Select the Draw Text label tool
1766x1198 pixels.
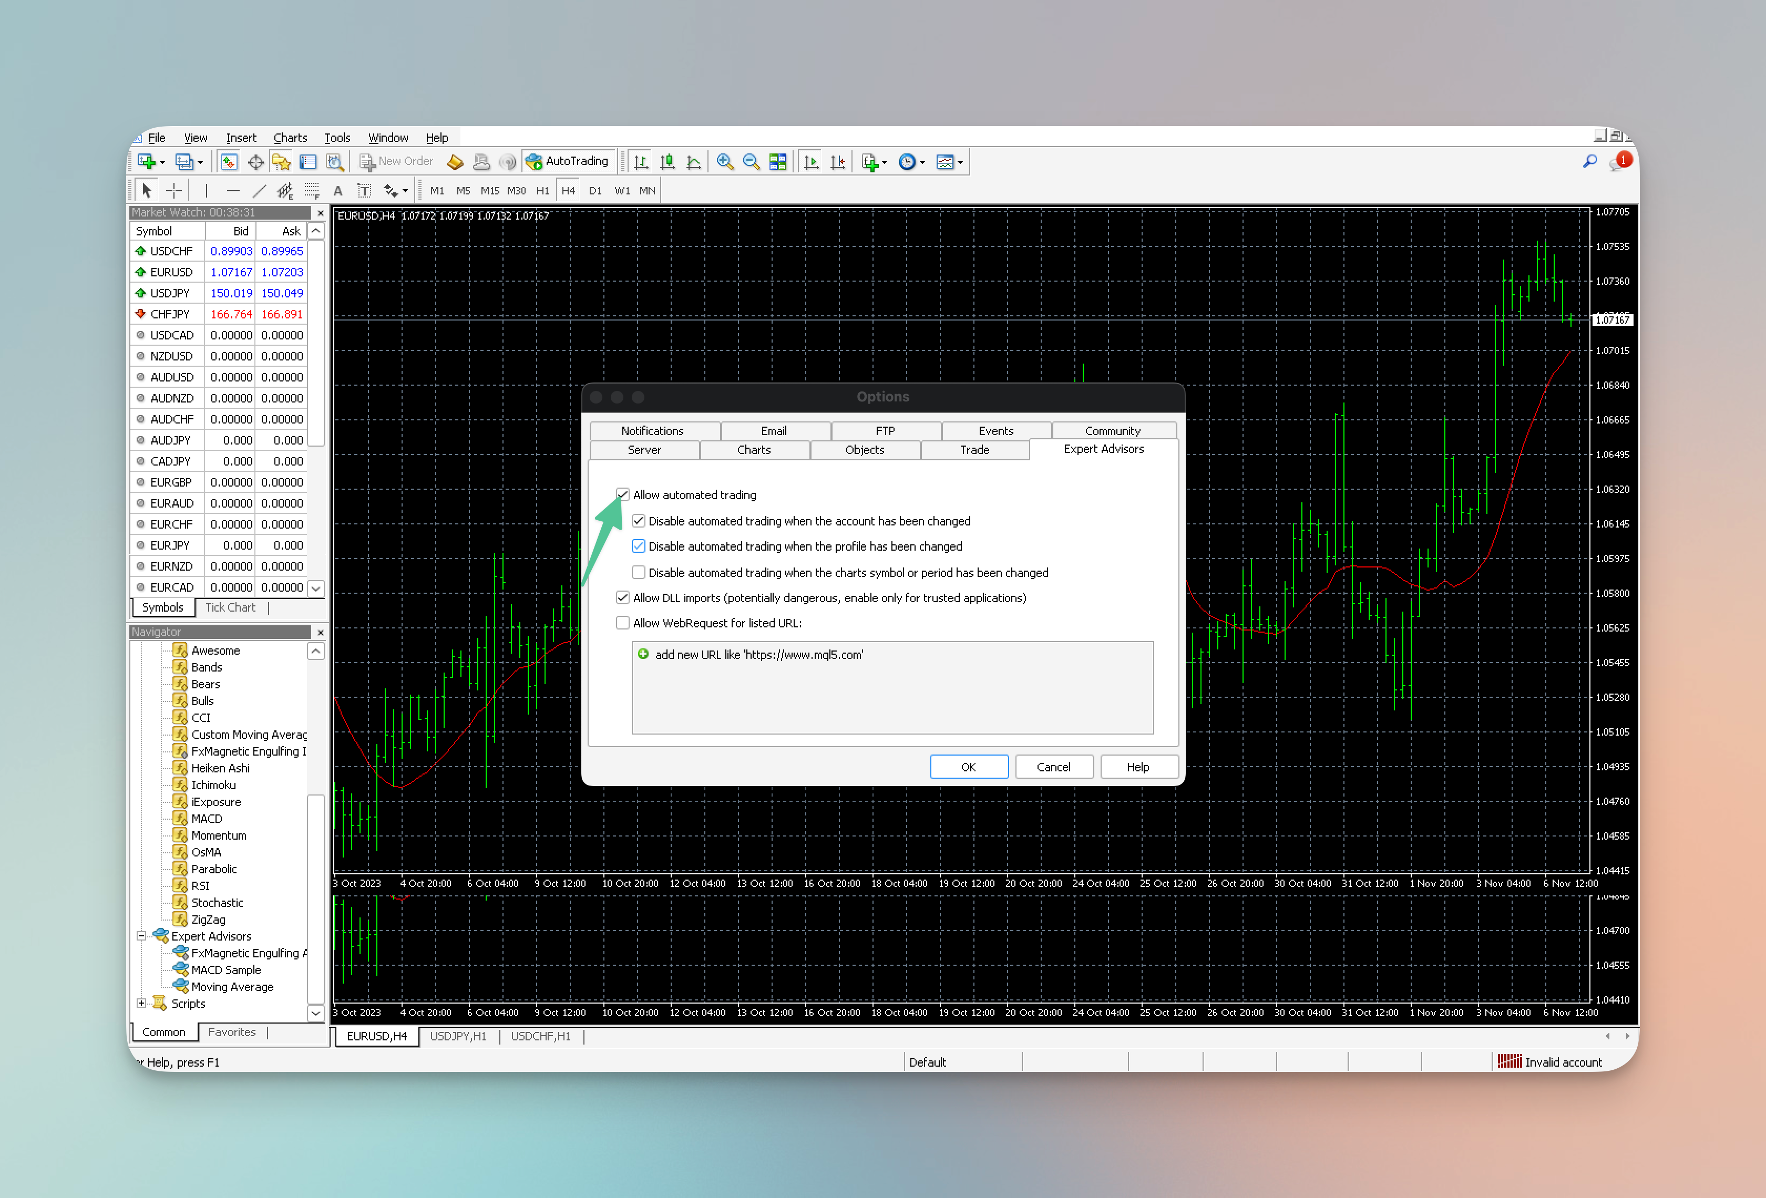click(x=364, y=191)
